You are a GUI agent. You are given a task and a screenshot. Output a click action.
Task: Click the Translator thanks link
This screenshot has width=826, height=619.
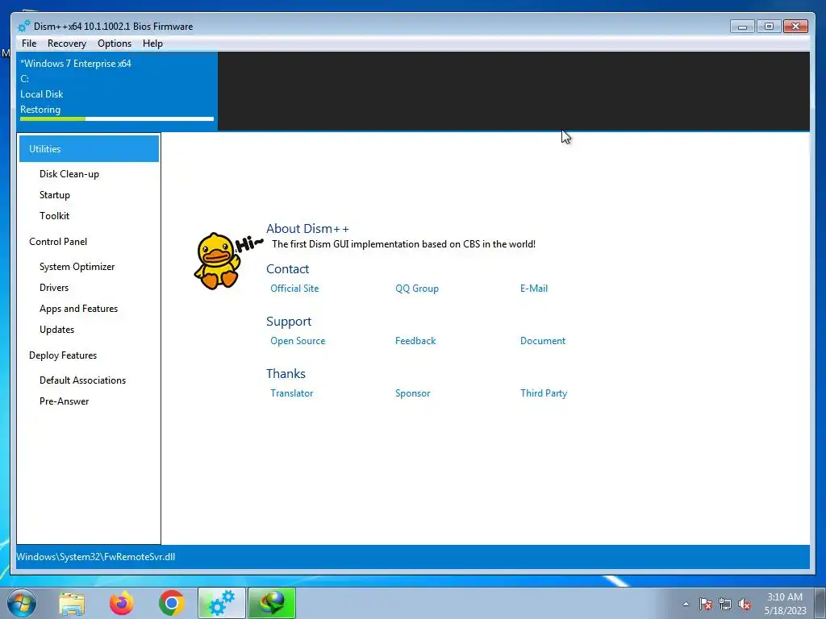291,393
